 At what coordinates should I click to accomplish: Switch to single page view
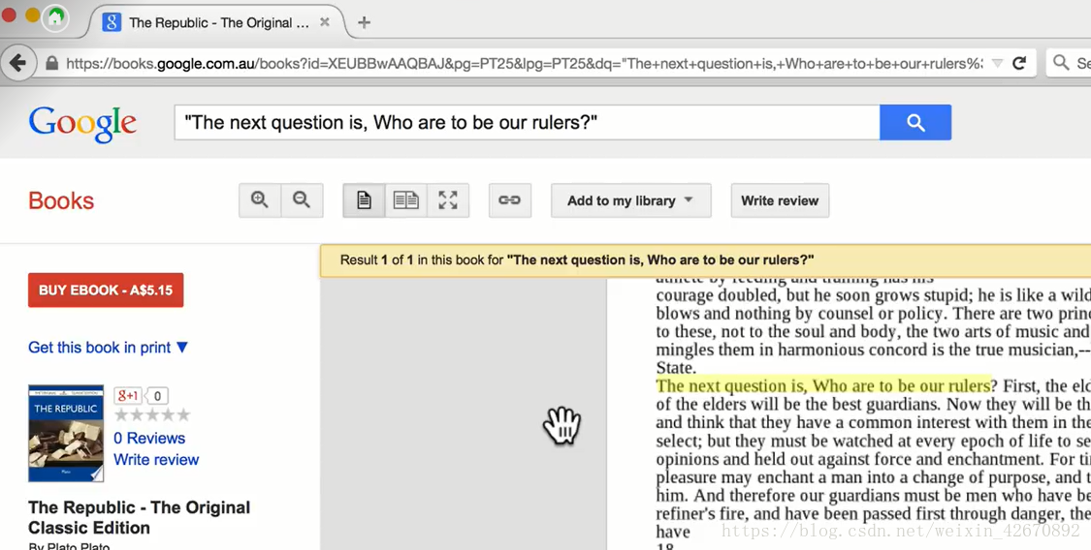pyautogui.click(x=364, y=200)
